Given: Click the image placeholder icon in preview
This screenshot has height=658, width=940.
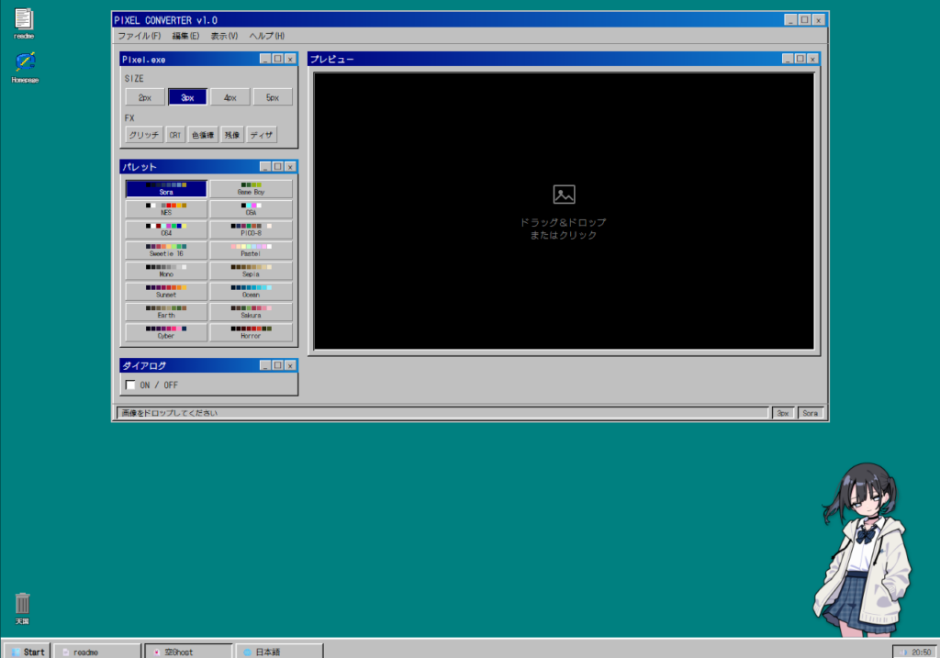Looking at the screenshot, I should coord(564,194).
